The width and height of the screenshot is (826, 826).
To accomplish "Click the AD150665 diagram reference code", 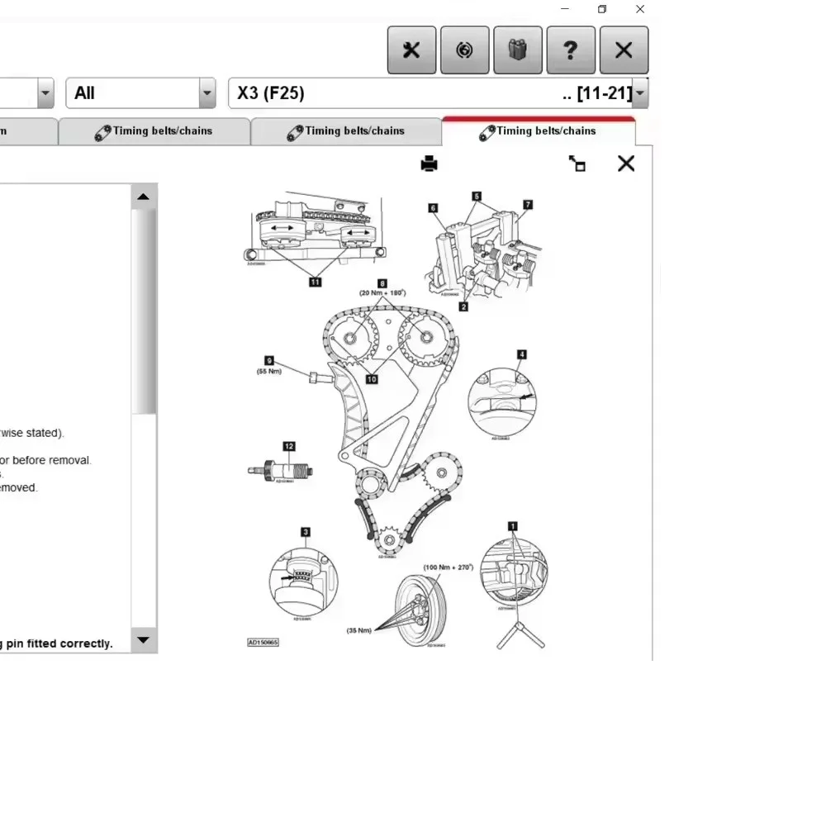I will tap(263, 642).
